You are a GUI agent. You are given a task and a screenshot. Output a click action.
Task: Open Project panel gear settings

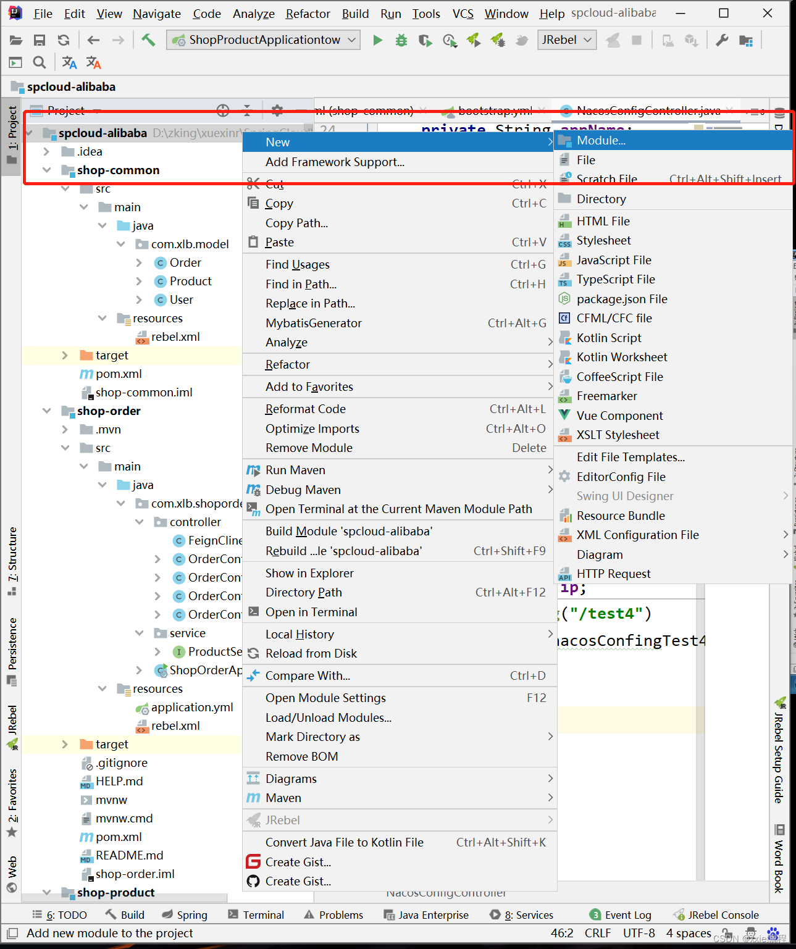tap(277, 111)
